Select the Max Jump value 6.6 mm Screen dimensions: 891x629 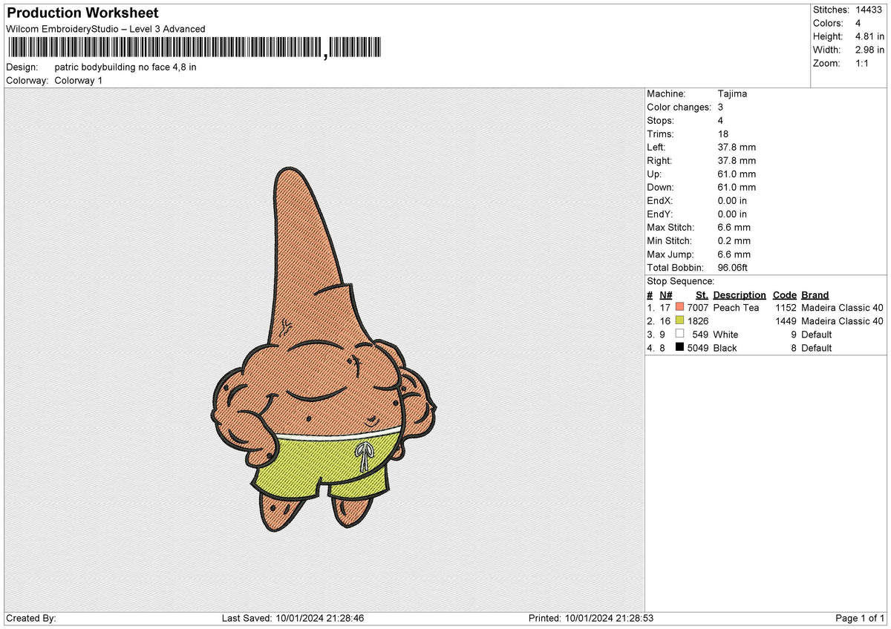tap(734, 254)
